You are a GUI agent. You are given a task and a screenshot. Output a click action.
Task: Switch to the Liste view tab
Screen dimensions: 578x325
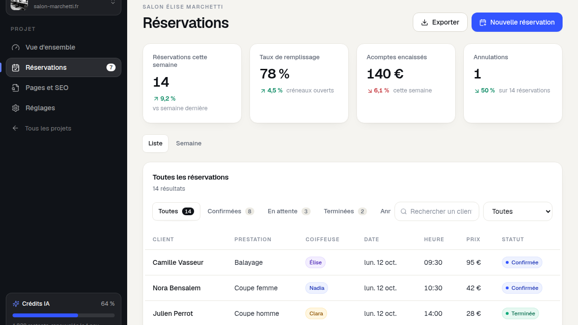[x=156, y=143]
